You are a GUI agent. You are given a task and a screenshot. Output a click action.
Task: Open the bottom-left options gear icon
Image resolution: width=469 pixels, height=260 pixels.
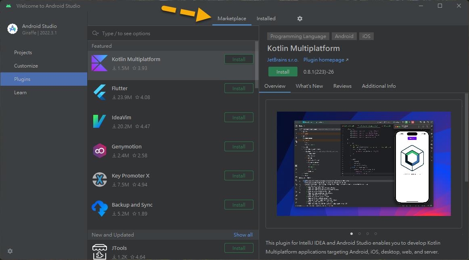[10, 251]
